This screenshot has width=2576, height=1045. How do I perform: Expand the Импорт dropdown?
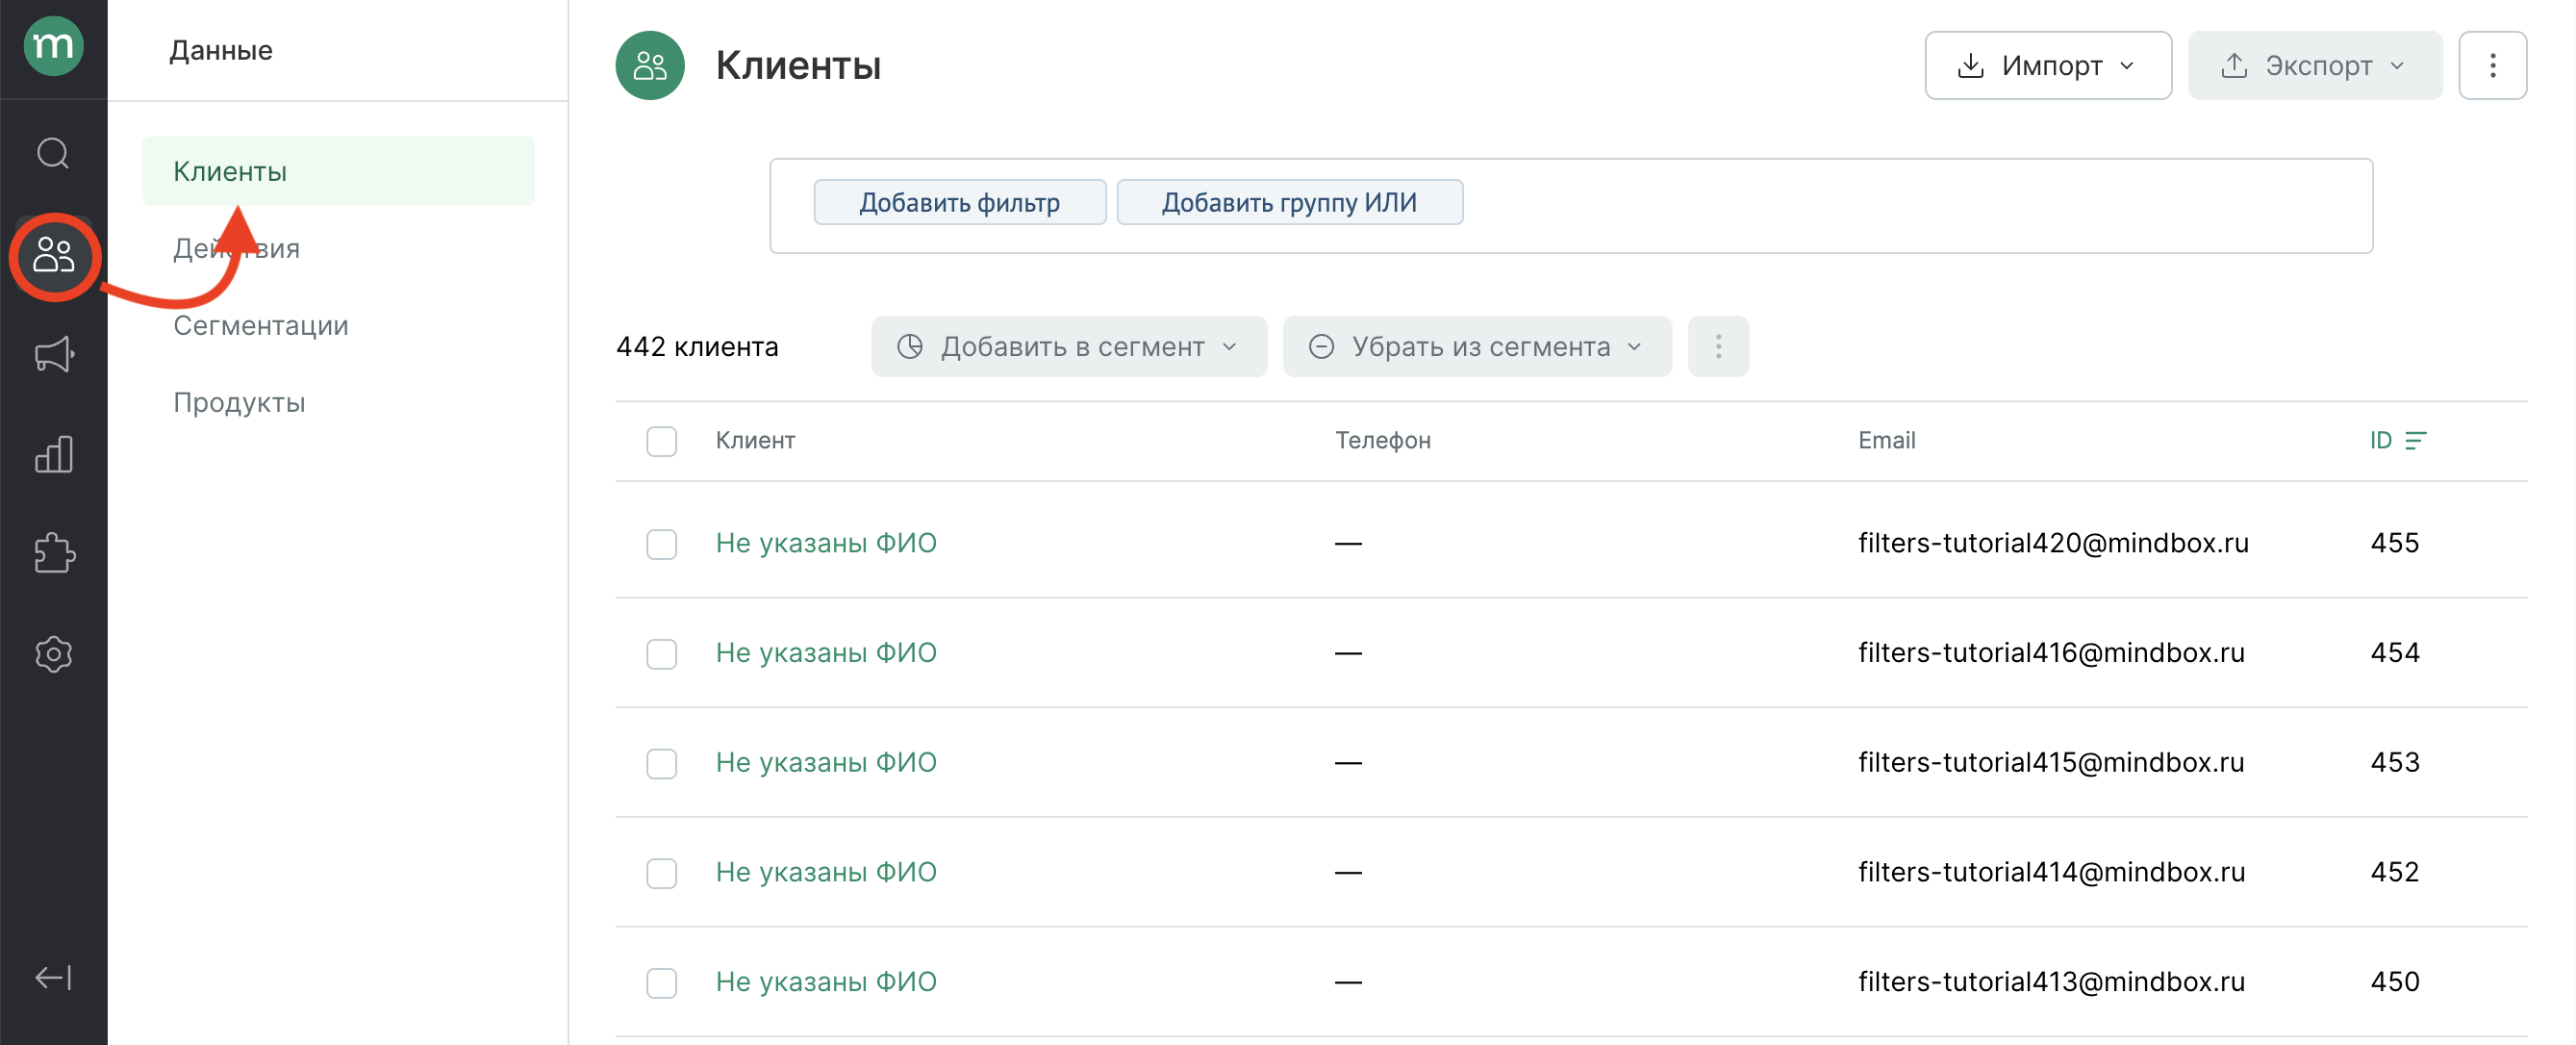2047,66
